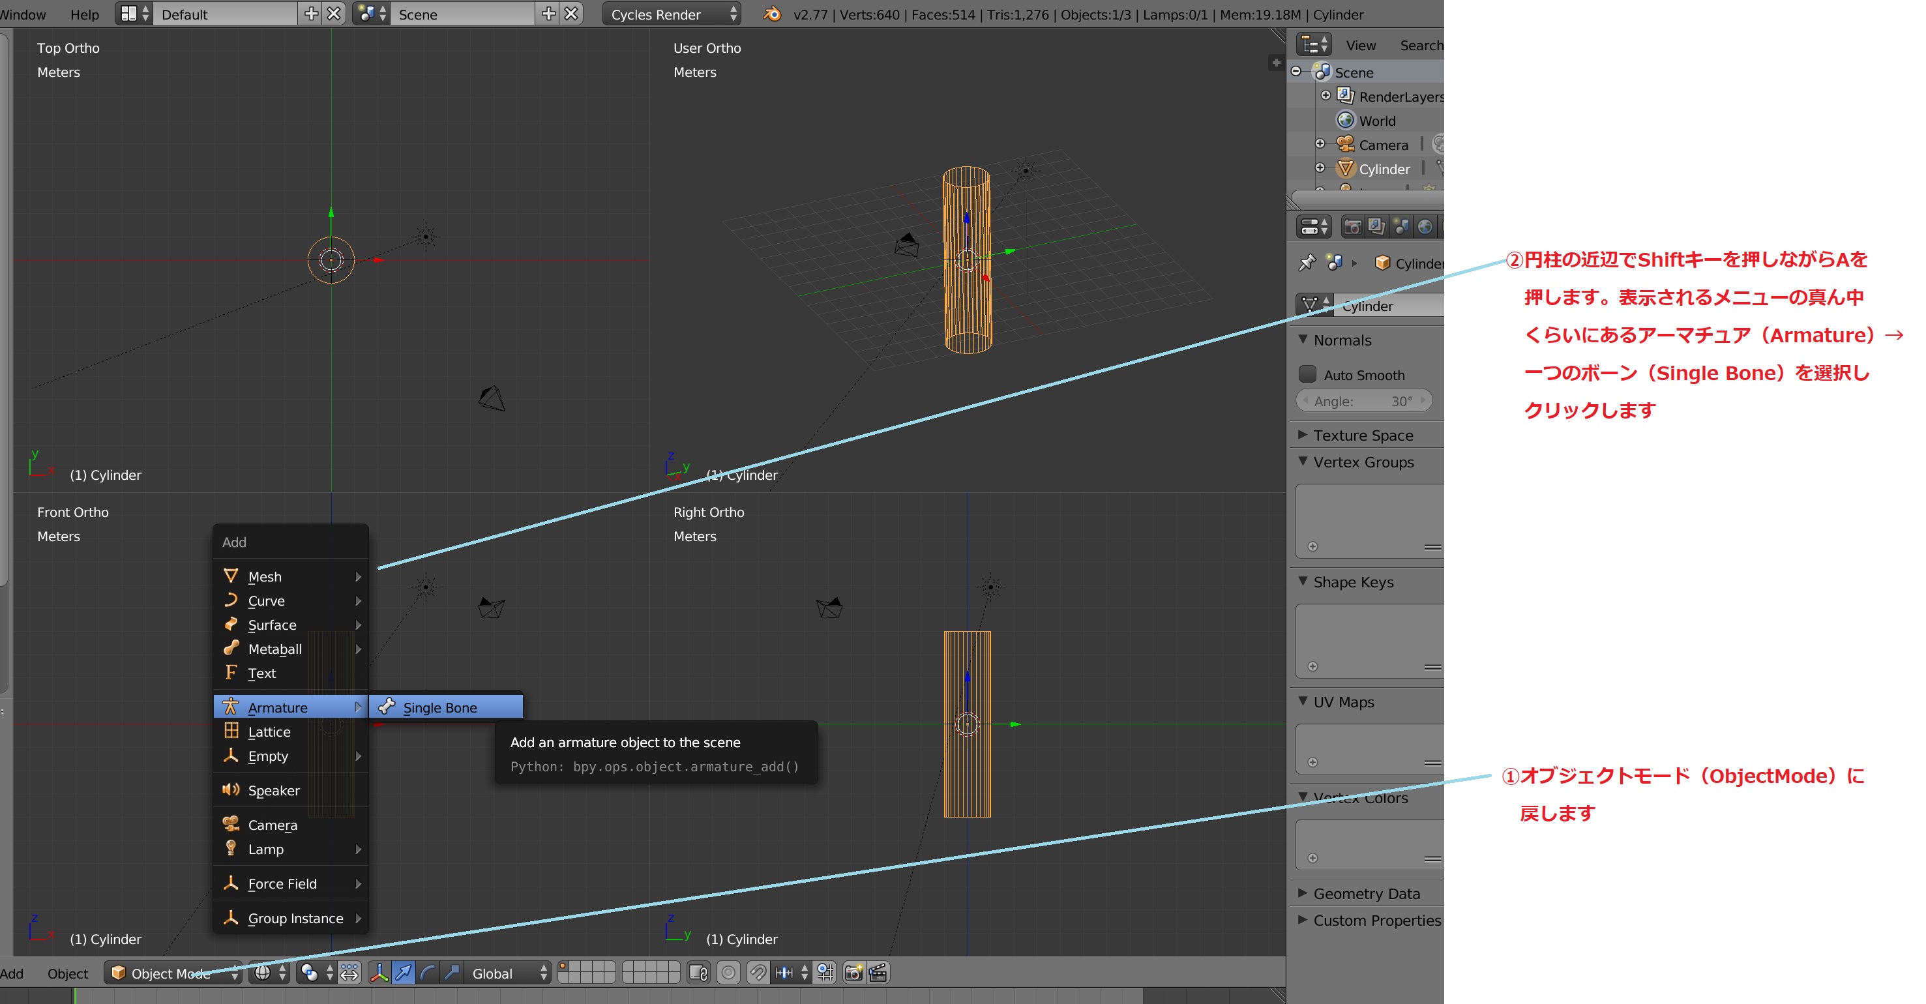Open the Global orientation dropdown
Viewport: 1926px width, 1004px height.
pos(508,973)
